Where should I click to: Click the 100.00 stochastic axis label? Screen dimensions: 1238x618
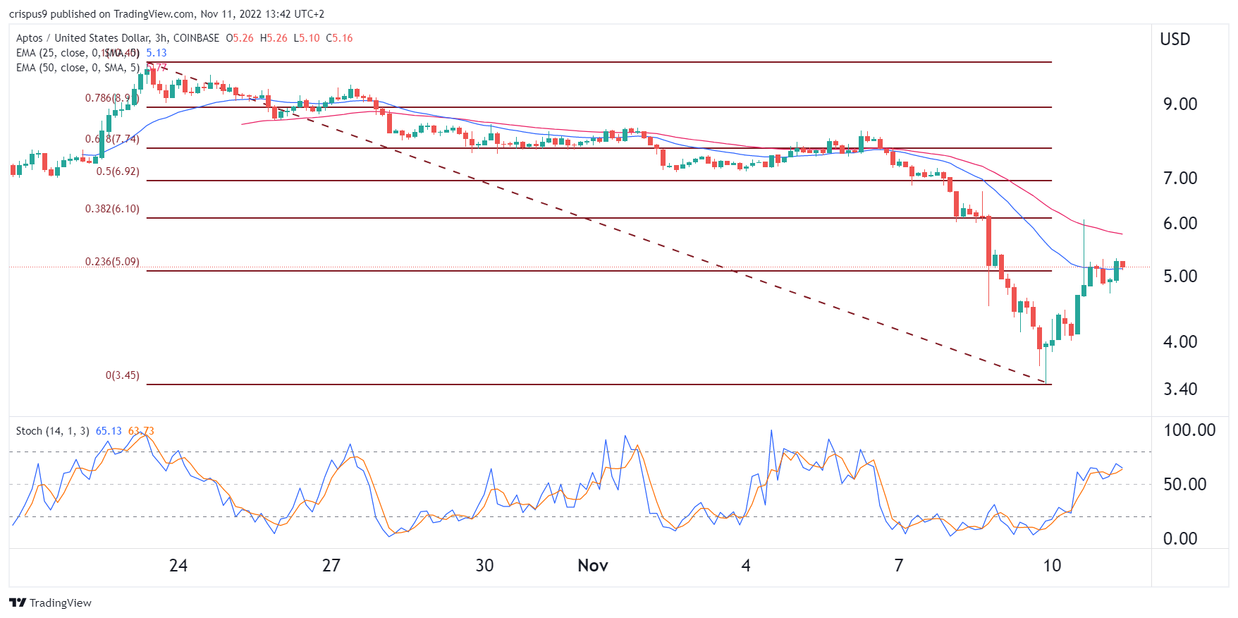click(1189, 430)
